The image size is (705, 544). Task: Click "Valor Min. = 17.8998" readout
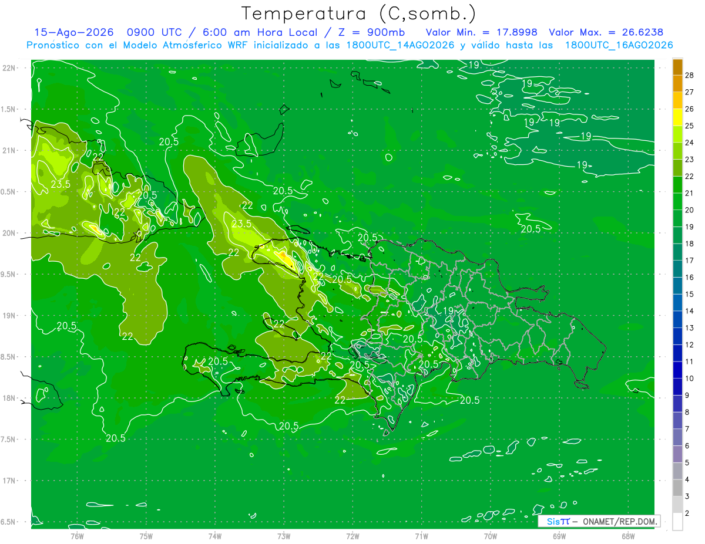[x=482, y=33]
